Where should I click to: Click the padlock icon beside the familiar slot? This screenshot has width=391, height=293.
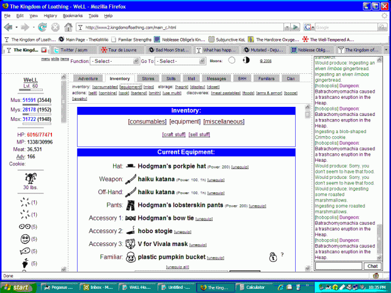tap(272, 257)
